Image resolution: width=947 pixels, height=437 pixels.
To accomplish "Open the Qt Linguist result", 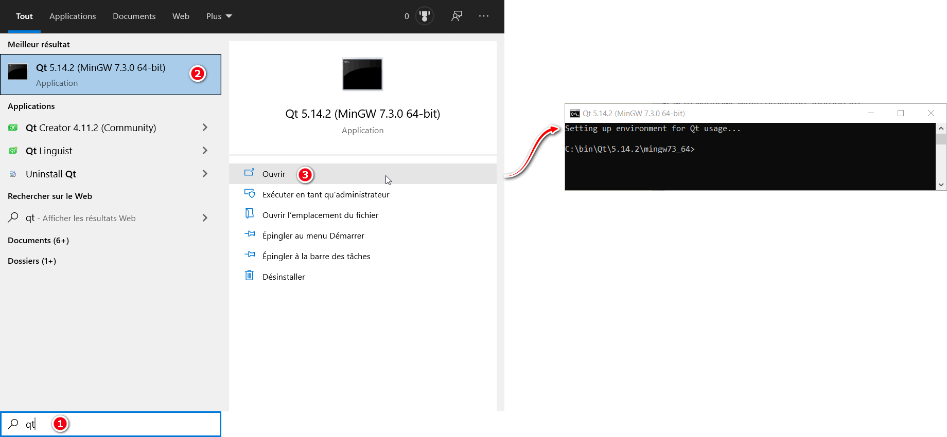I will [111, 151].
